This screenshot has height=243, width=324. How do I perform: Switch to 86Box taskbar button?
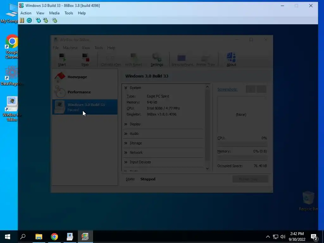(x=85, y=237)
